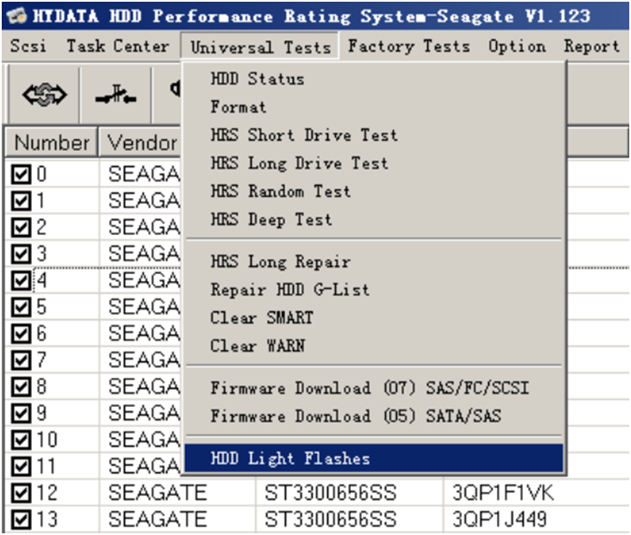Viewport: 631px width, 535px height.
Task: Toggle drive 8 checkbox
Action: (x=21, y=386)
